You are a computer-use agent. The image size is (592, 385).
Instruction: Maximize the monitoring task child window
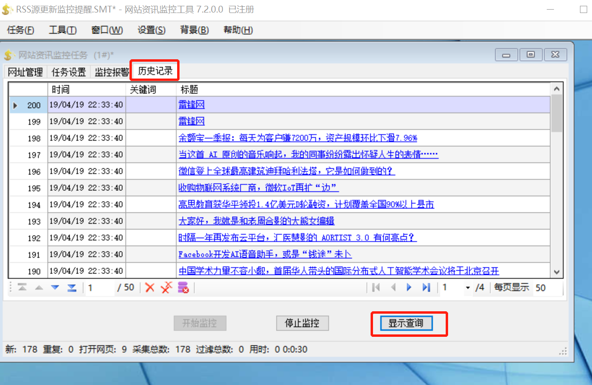coord(531,54)
